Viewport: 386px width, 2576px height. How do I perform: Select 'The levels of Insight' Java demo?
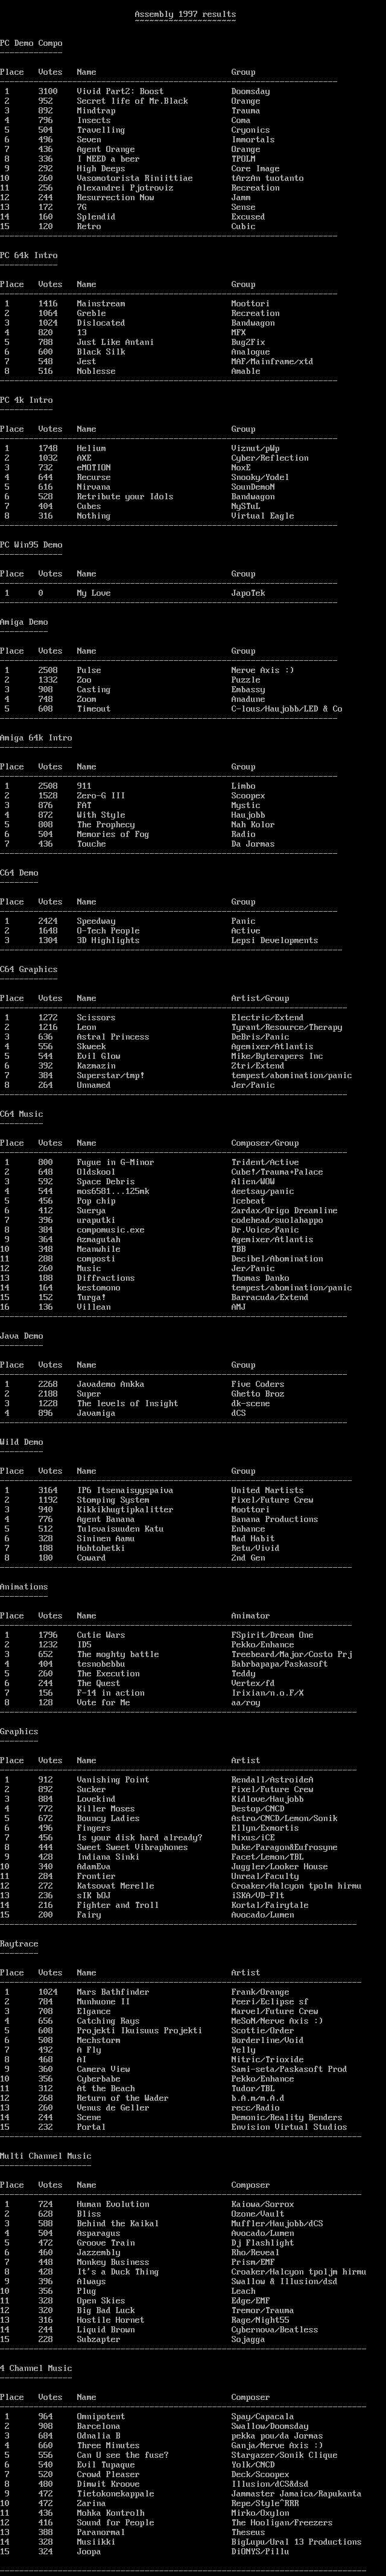coord(127,1404)
